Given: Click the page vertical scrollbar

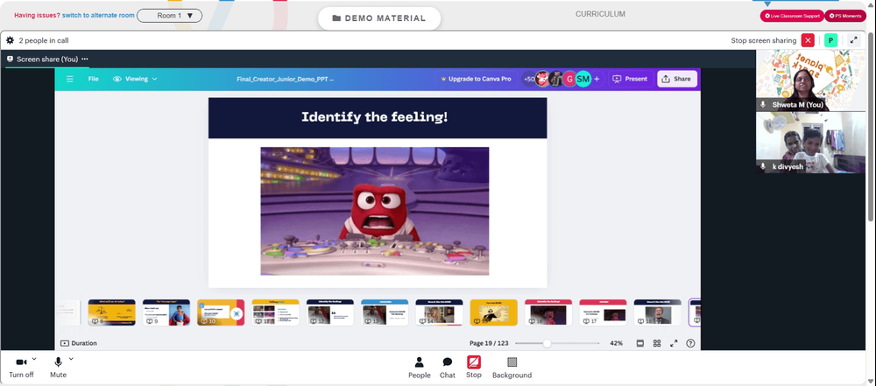Looking at the screenshot, I should click(872, 129).
